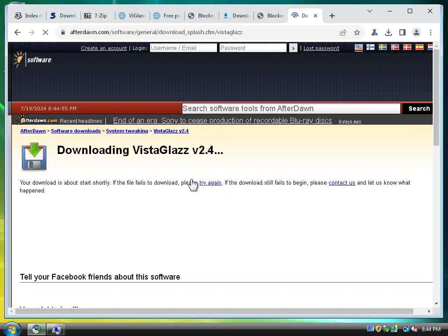Open the Sony Blu-ray discs headline
Image resolution: width=448 pixels, height=336 pixels.
pyautogui.click(x=222, y=121)
